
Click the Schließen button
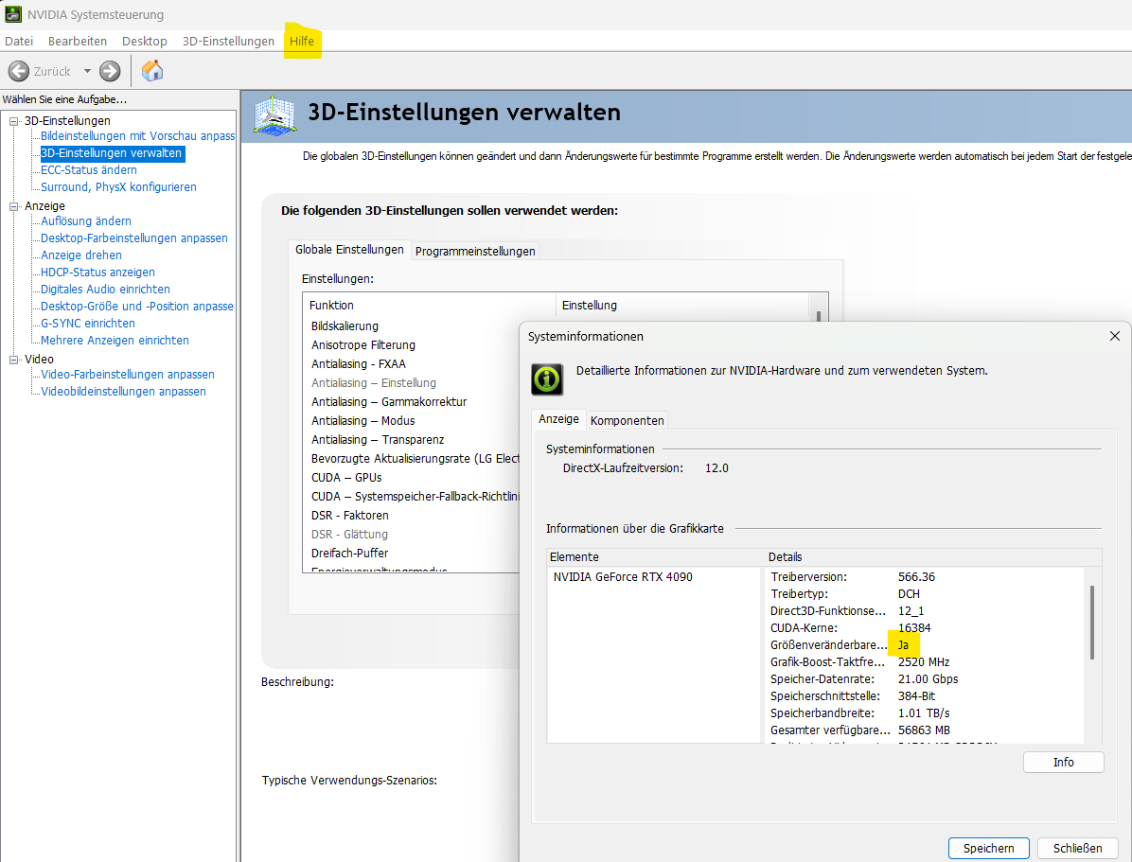click(x=1077, y=849)
